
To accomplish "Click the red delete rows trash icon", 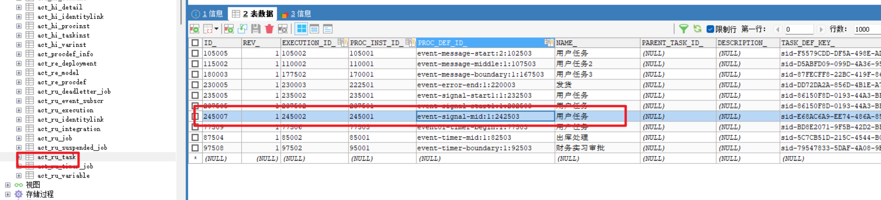I will click(x=269, y=29).
